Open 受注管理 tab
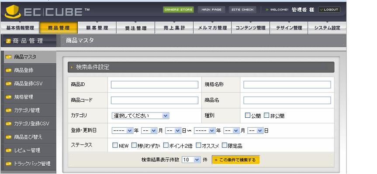Screen dimensions: 377x174 tap(135, 28)
